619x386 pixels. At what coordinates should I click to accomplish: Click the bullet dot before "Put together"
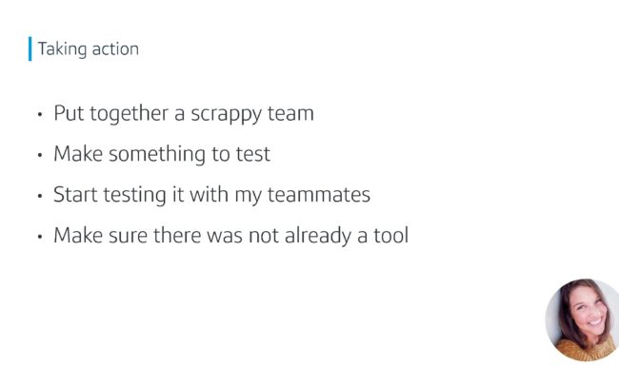coord(39,115)
